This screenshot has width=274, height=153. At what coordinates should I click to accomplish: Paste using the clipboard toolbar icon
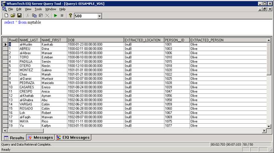pos(41,16)
